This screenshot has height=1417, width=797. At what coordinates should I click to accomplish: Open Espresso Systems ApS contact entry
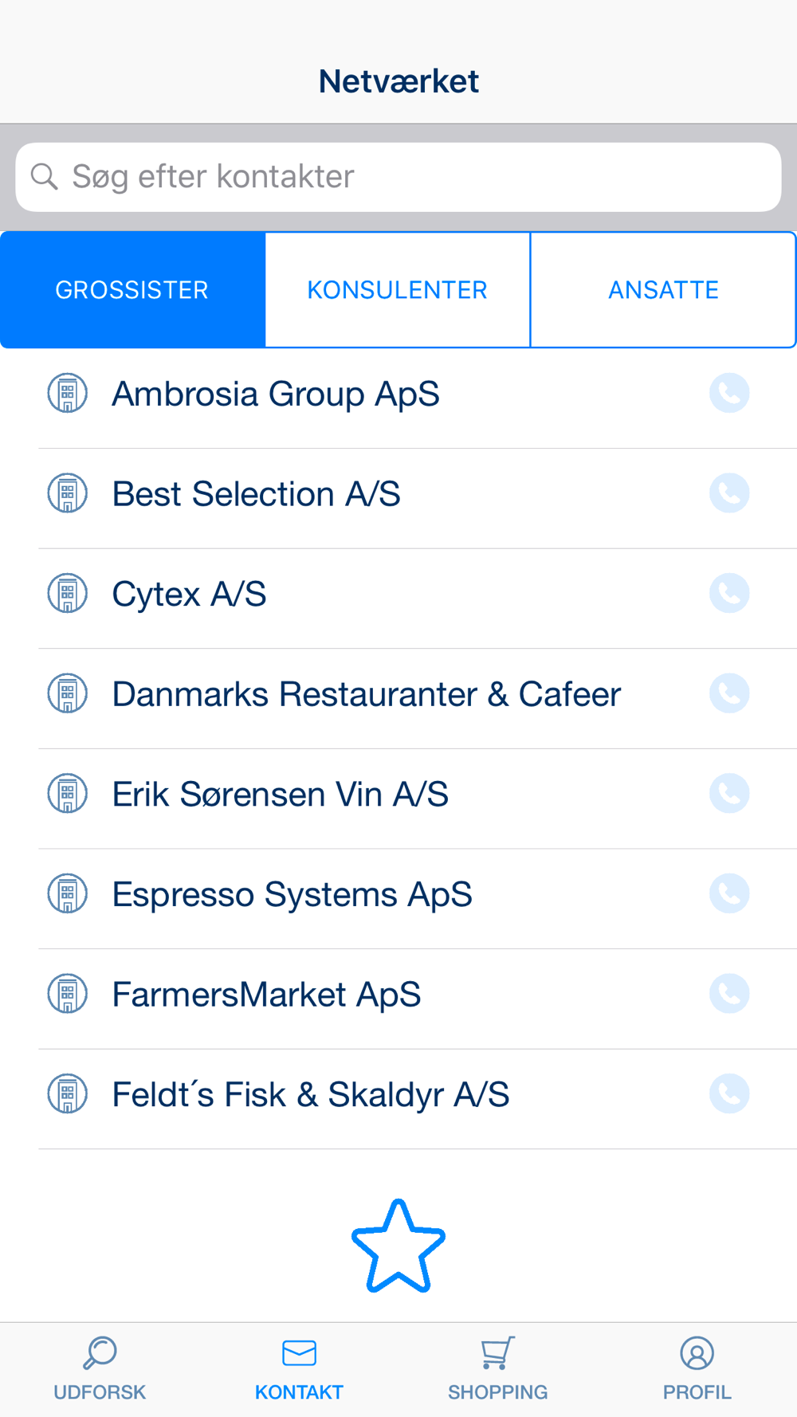pos(418,894)
